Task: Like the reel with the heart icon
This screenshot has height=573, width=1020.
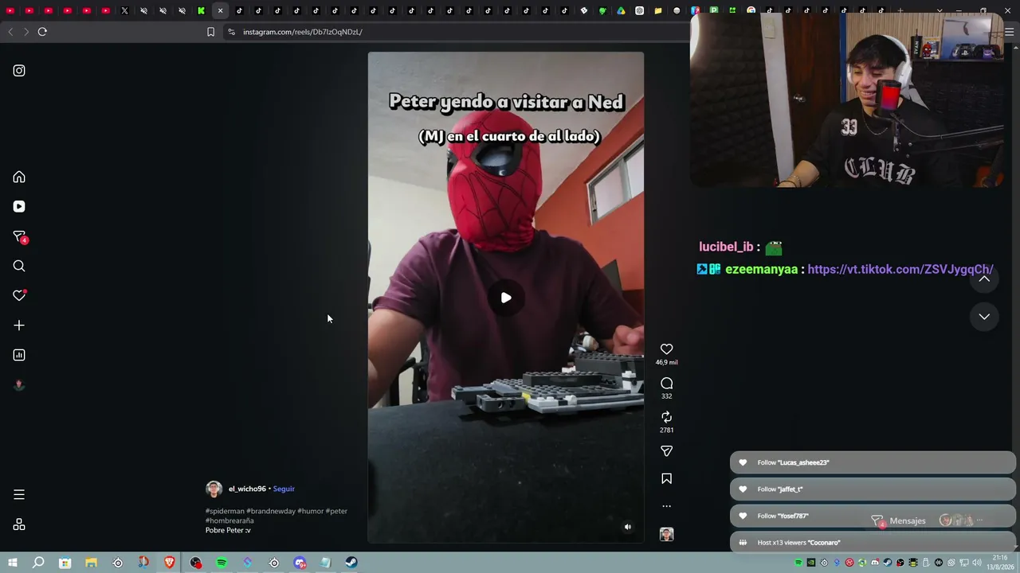Action: (667, 349)
